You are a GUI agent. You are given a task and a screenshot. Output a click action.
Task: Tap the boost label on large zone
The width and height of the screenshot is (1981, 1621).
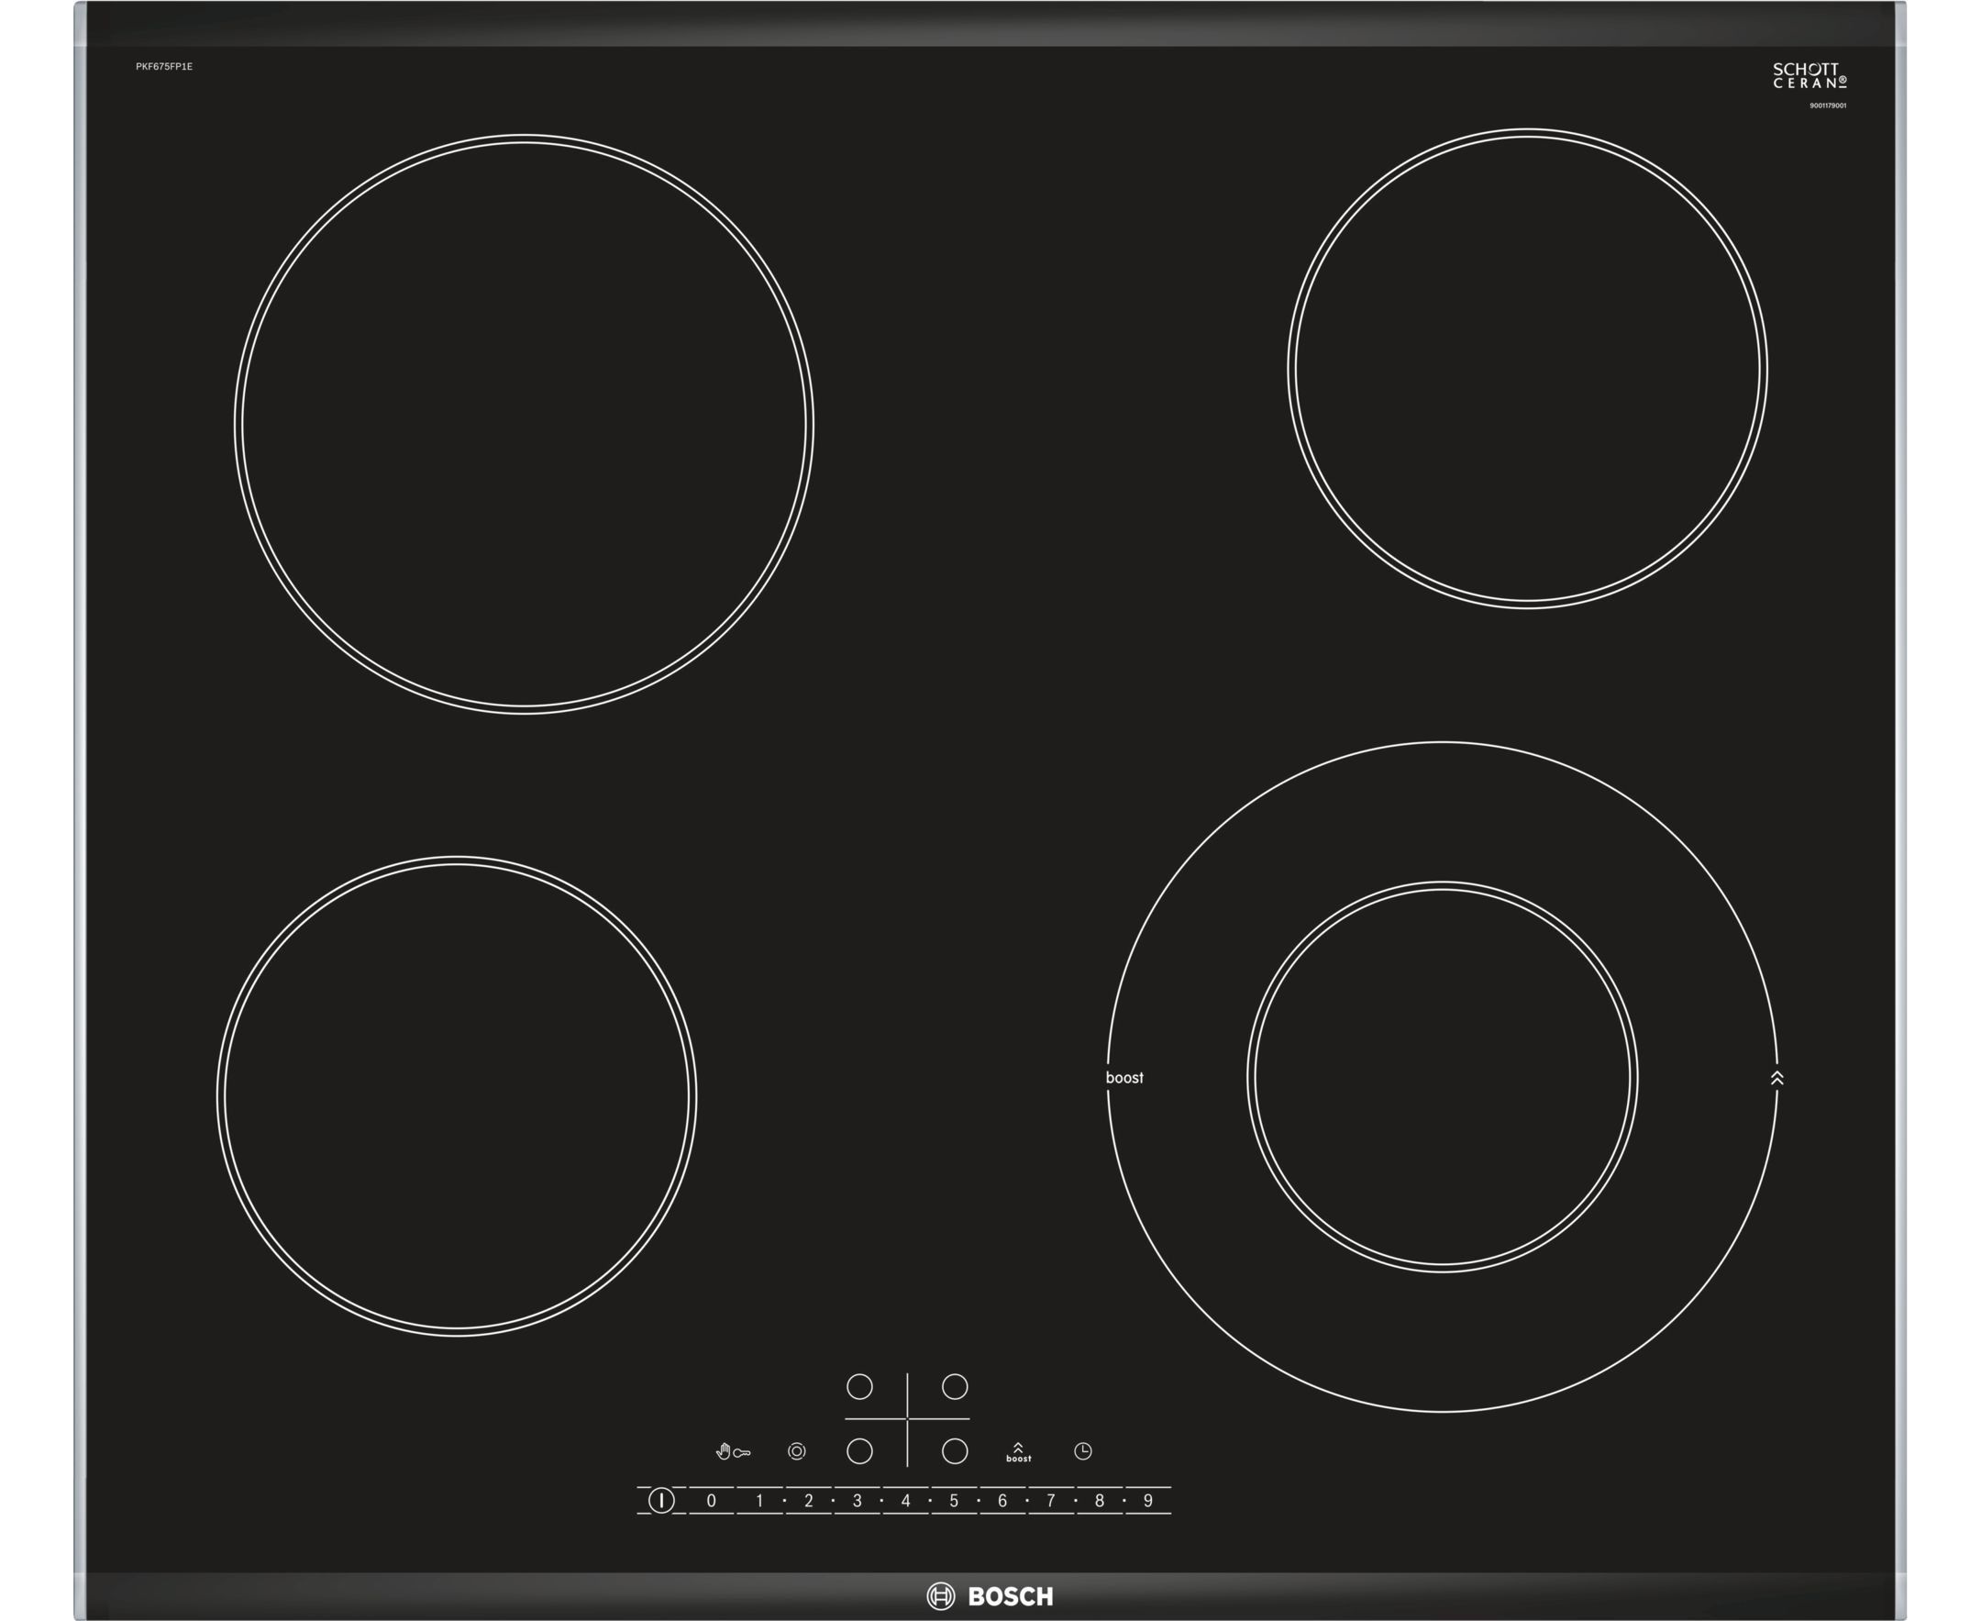[1124, 1078]
